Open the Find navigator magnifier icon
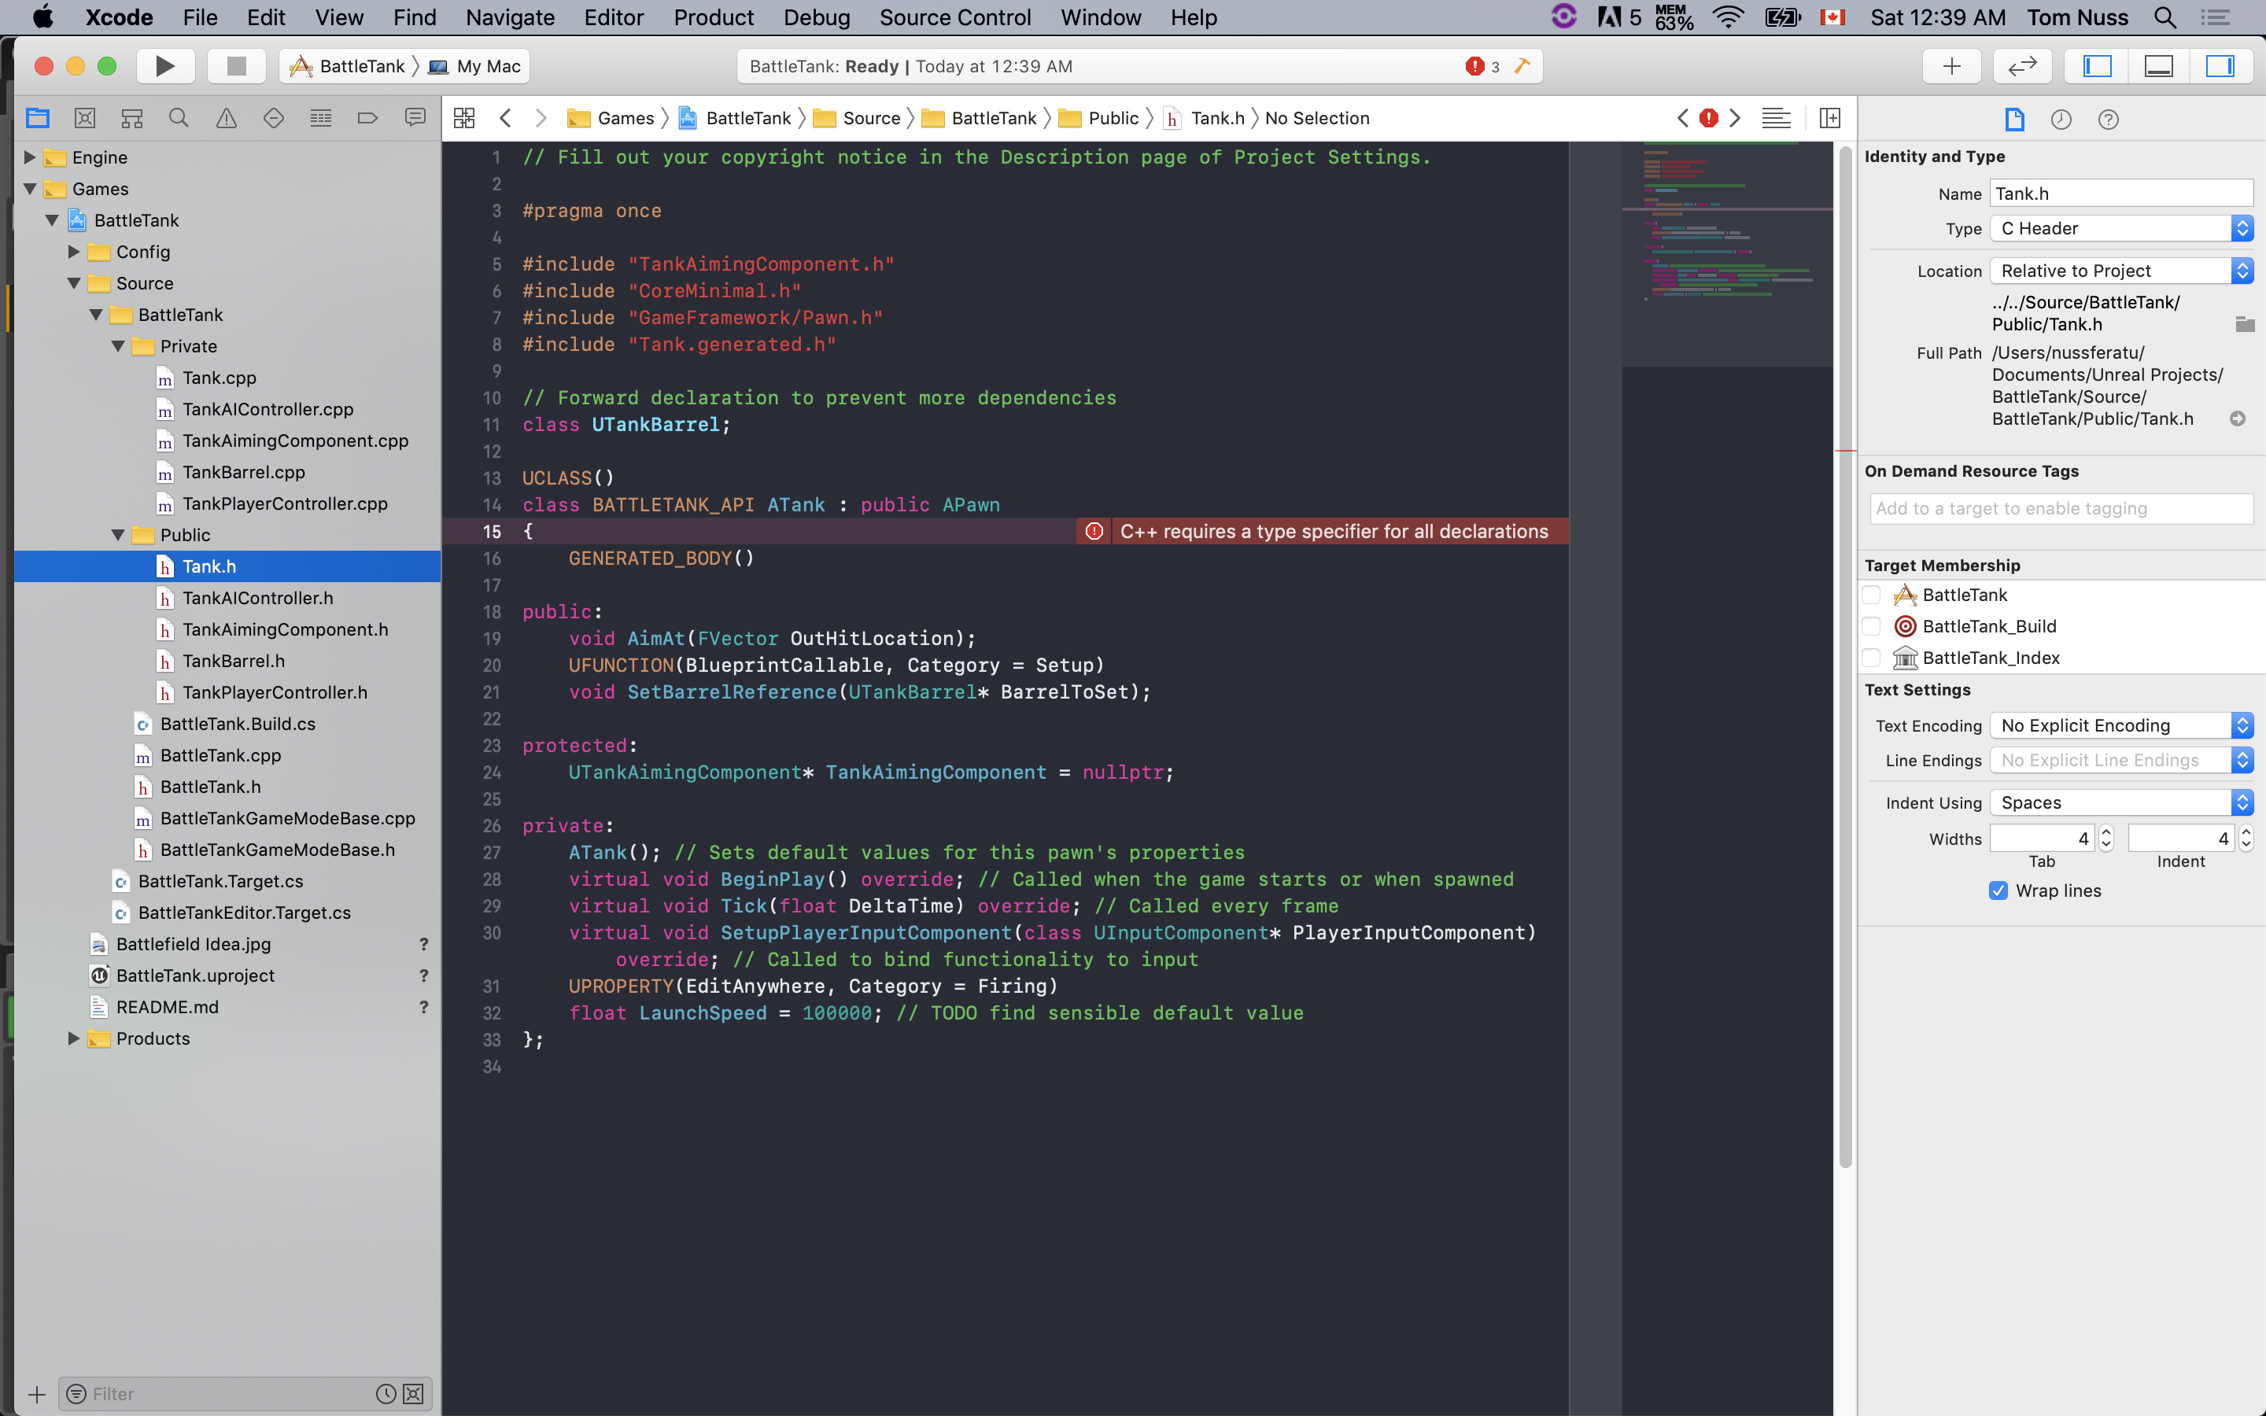Image resolution: width=2266 pixels, height=1416 pixels. pyautogui.click(x=178, y=118)
